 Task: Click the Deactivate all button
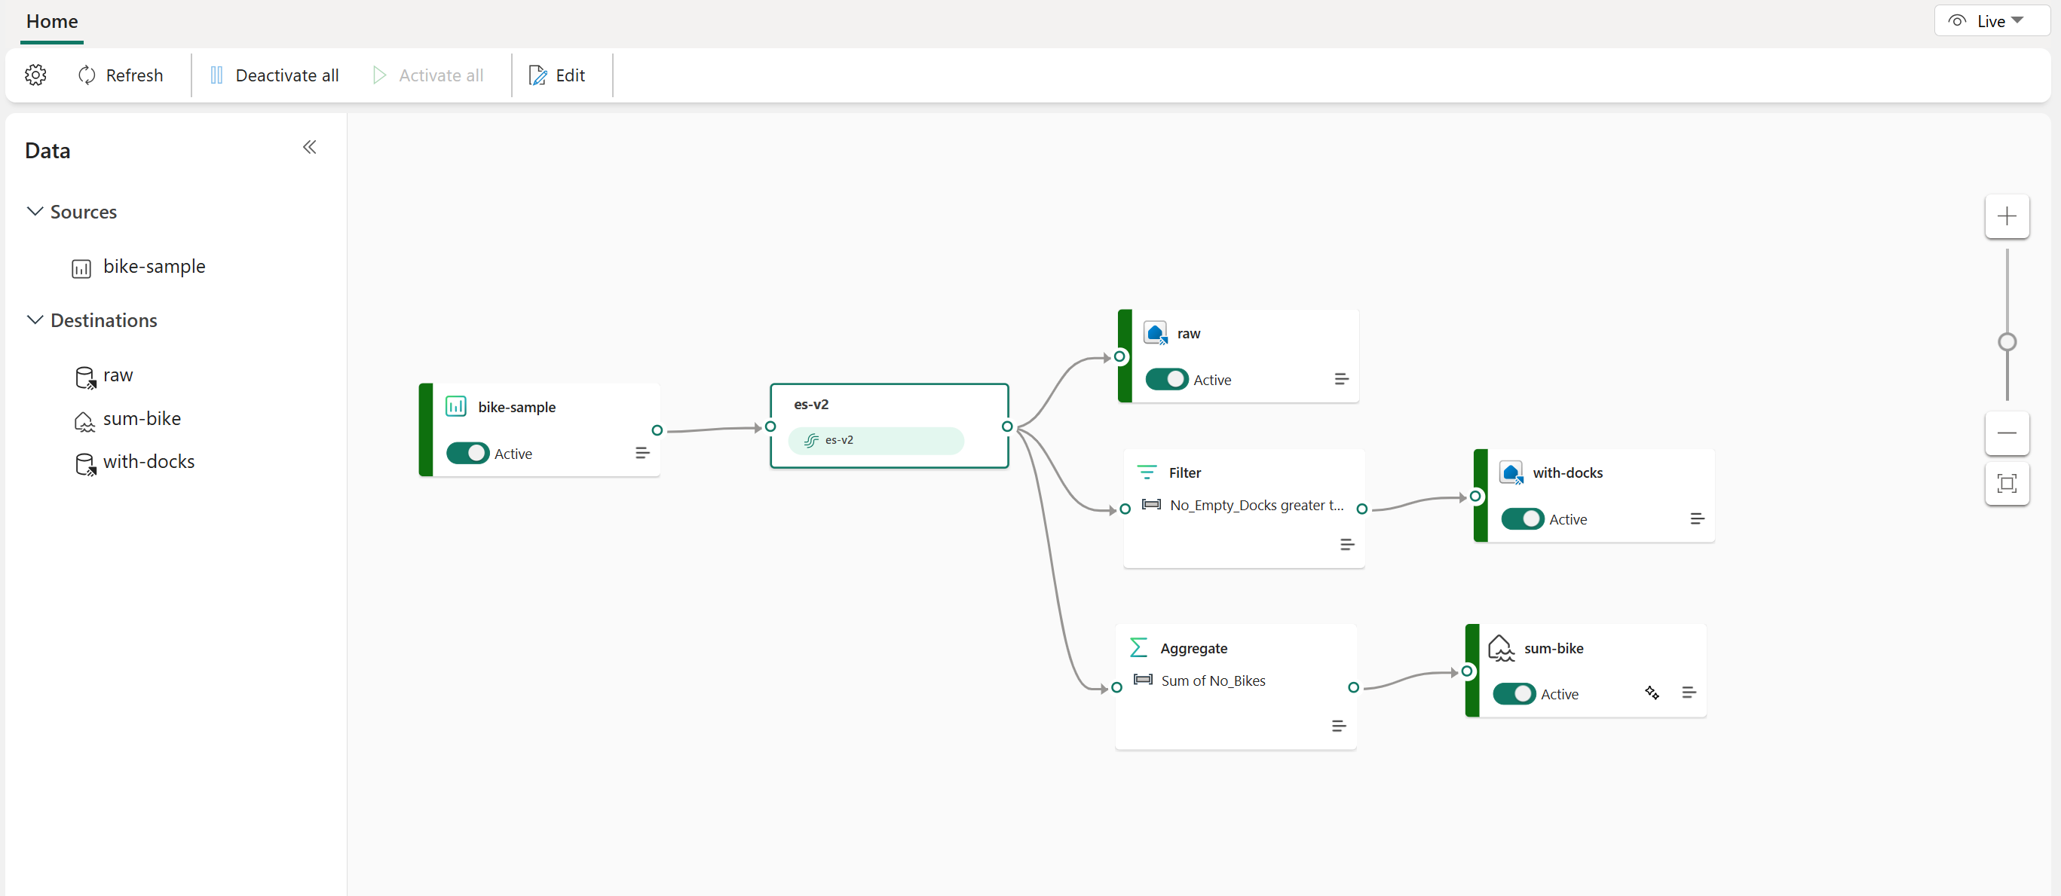pyautogui.click(x=271, y=75)
